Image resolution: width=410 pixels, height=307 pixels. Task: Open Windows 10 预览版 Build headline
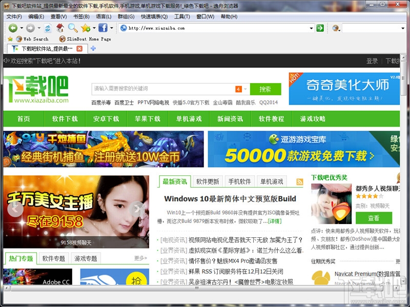(x=230, y=199)
